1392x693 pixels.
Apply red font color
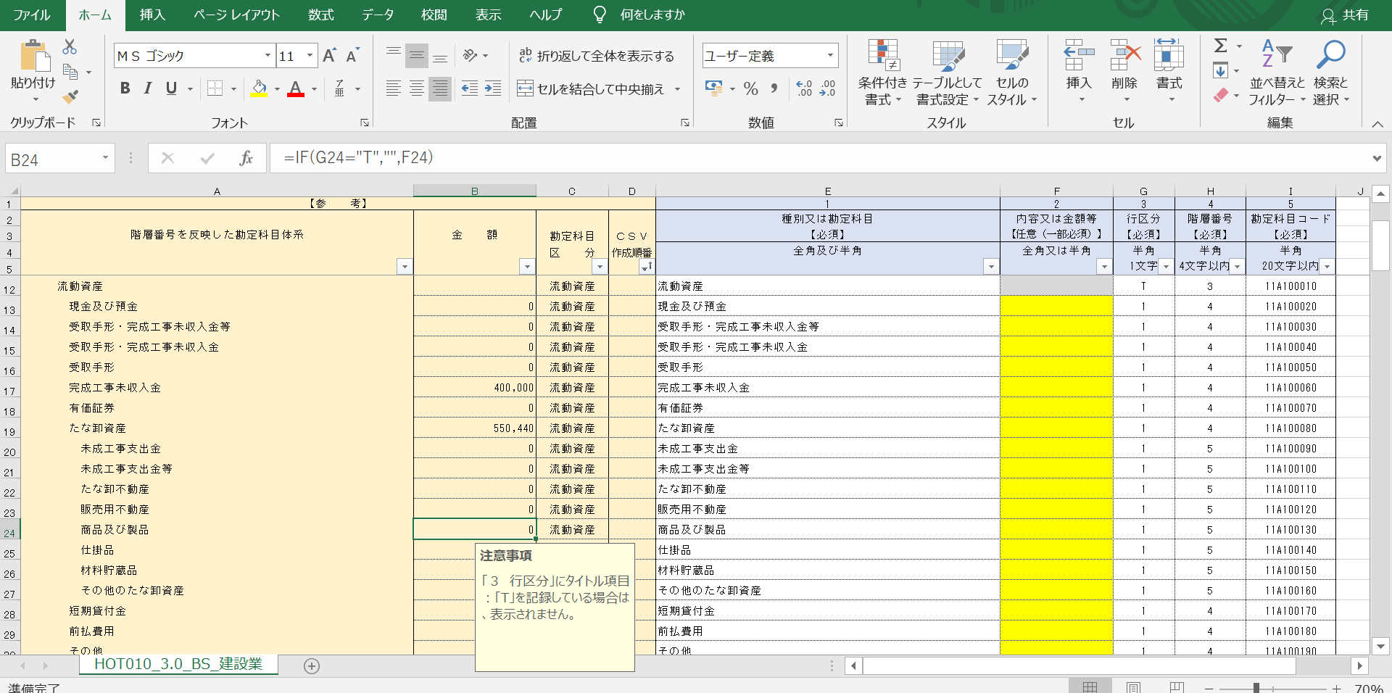[296, 88]
